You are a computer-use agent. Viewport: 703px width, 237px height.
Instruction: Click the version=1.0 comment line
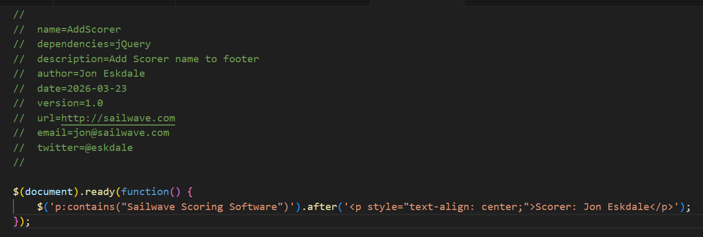click(70, 103)
